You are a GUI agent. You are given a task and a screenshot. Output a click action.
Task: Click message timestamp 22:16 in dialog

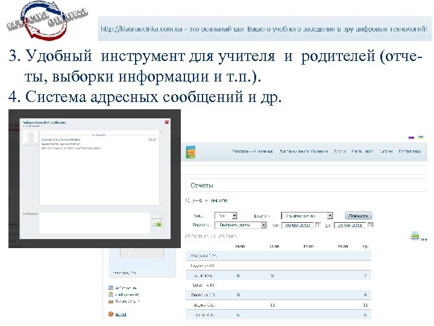152,139
